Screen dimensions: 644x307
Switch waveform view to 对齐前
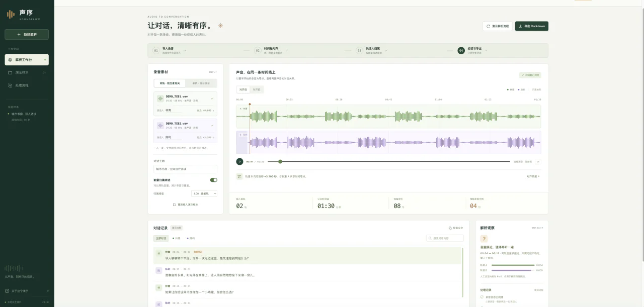coord(257,89)
